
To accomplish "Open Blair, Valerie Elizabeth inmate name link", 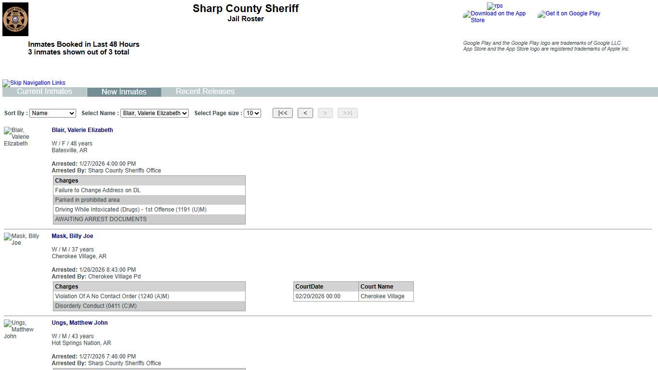I will (82, 130).
